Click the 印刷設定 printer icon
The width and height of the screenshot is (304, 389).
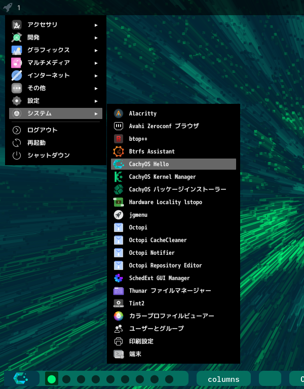click(119, 341)
